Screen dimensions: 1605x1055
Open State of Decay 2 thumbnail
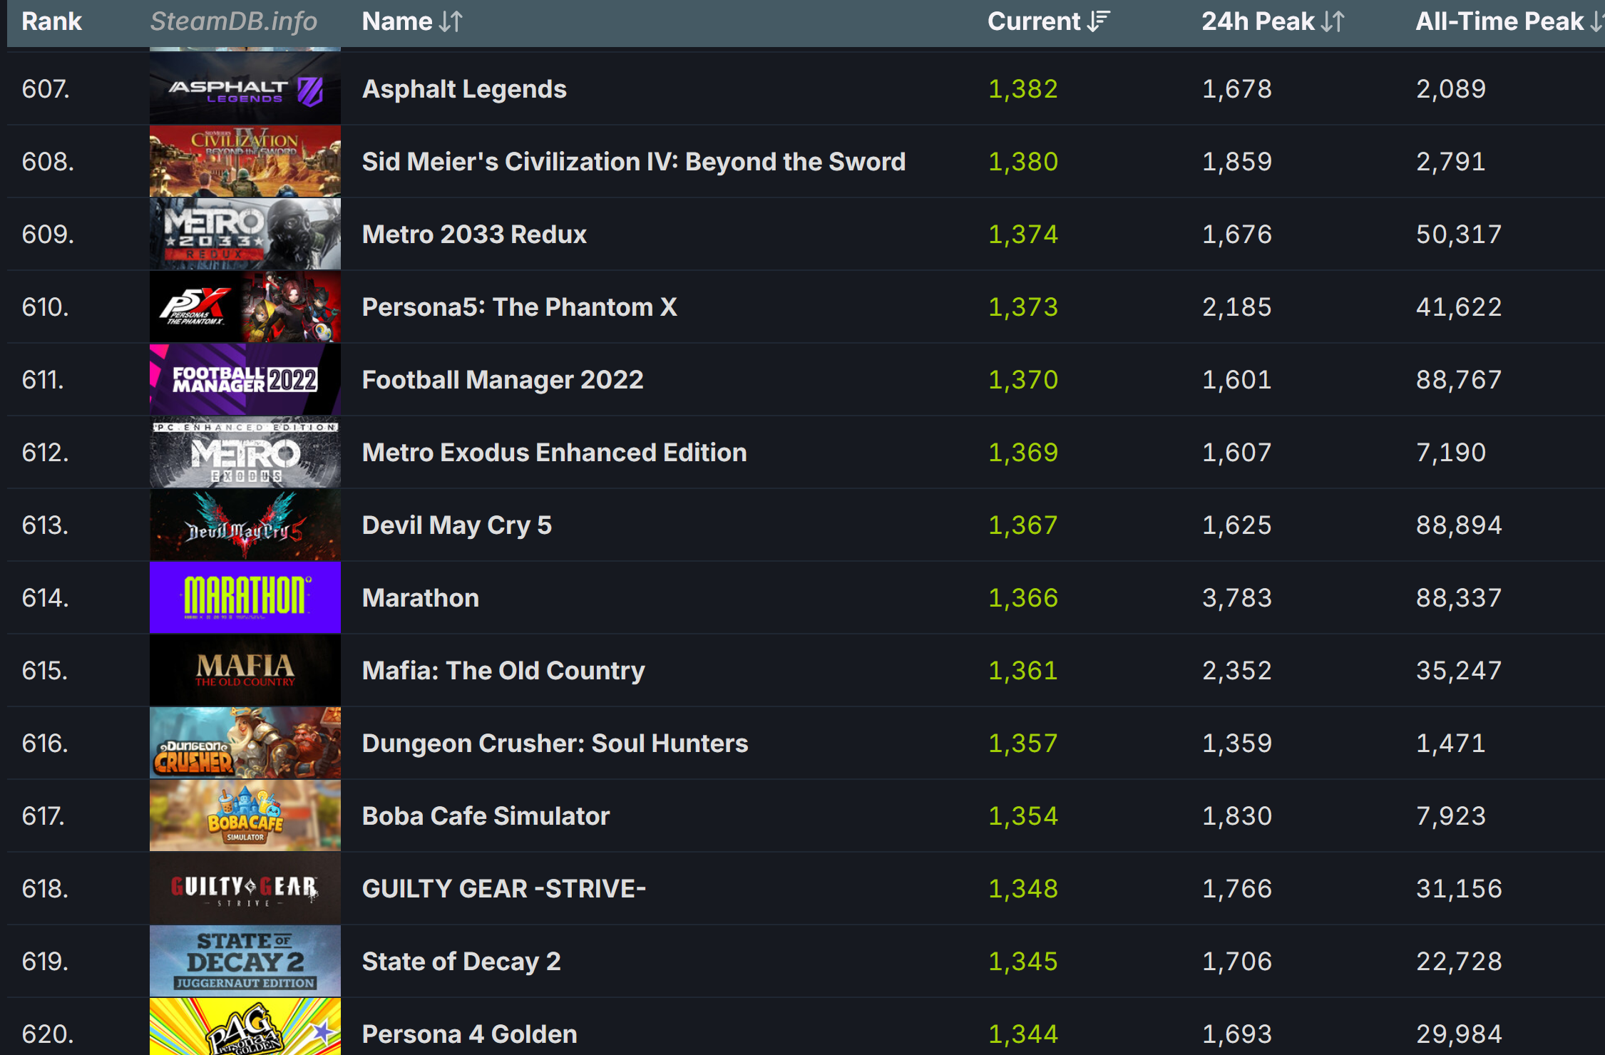(245, 962)
